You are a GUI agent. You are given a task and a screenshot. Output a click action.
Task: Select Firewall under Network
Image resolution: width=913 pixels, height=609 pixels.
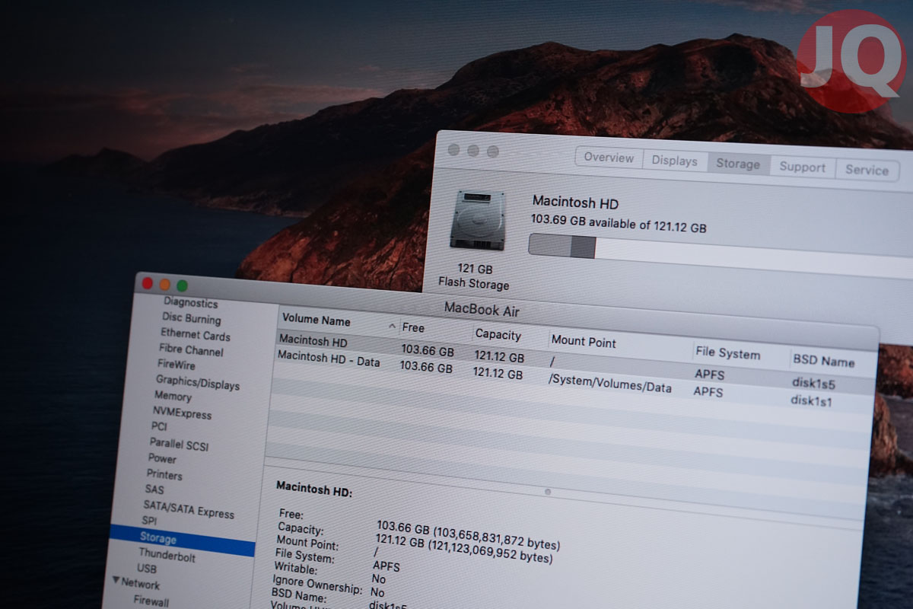[x=151, y=601]
